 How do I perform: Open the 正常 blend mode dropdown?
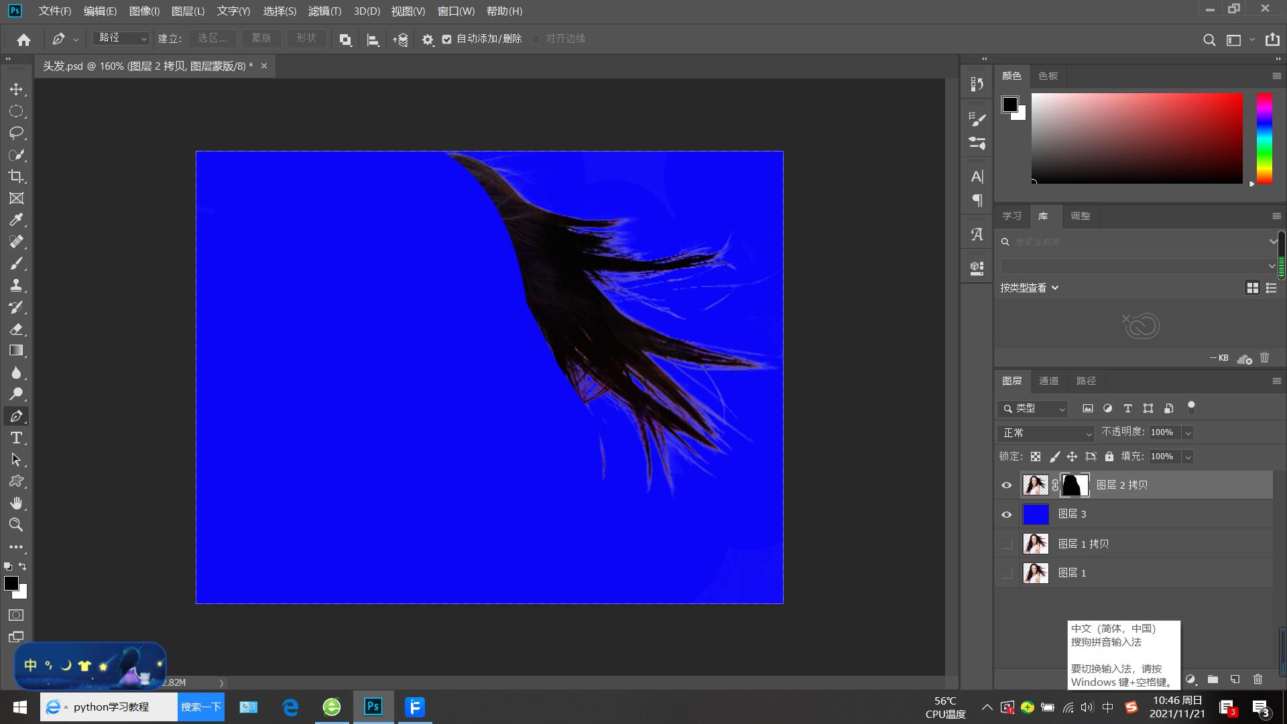pos(1046,433)
